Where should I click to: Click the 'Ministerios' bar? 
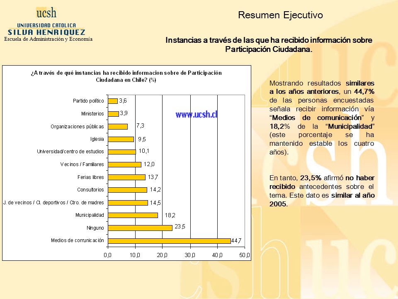click(114, 114)
